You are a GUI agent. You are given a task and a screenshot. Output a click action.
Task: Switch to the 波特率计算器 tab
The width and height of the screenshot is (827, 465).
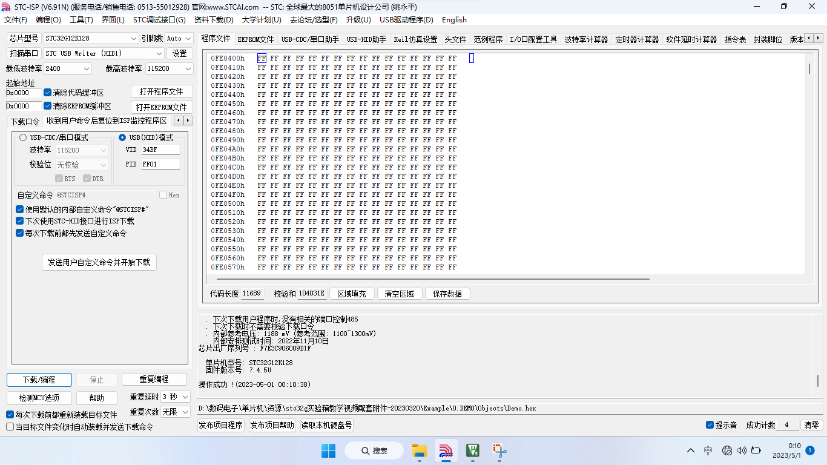(586, 39)
